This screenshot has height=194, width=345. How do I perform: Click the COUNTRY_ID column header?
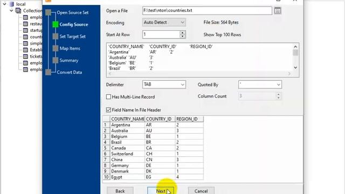coord(160,119)
